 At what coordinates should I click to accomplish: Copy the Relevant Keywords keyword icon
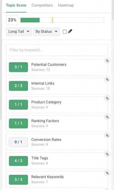click(107, 173)
